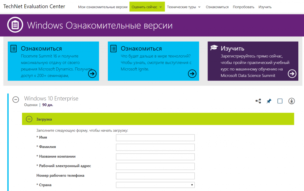304x191 pixels.
Task: Pin the Windows 10 Enterprise evaluation
Action: click(x=269, y=101)
